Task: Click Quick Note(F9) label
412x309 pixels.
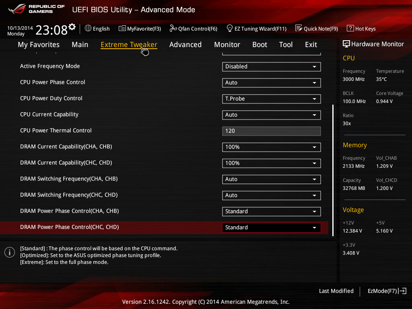Action: (321, 29)
